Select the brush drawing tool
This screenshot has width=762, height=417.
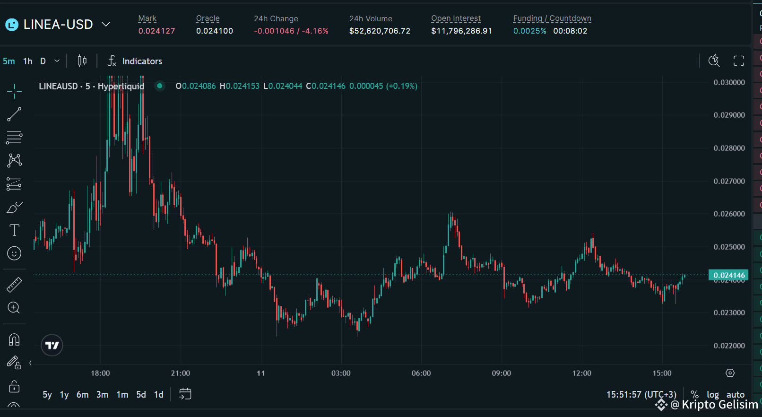pyautogui.click(x=14, y=207)
